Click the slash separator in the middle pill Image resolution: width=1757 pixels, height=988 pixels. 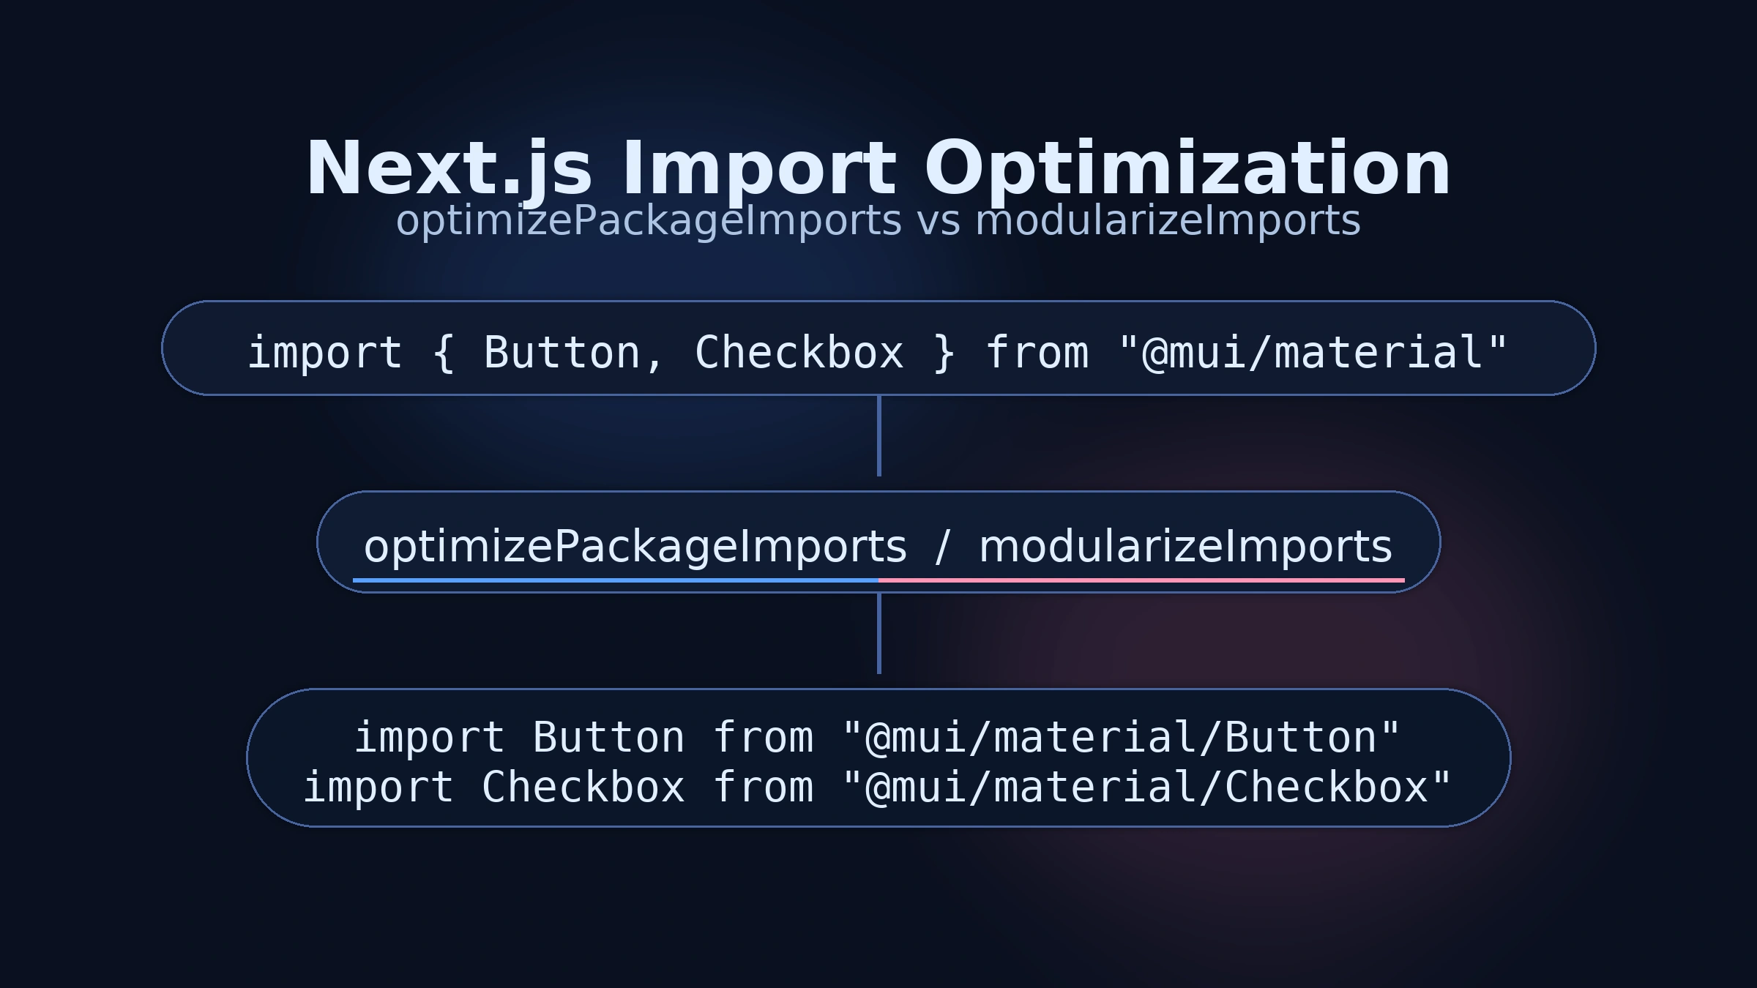[x=943, y=547]
